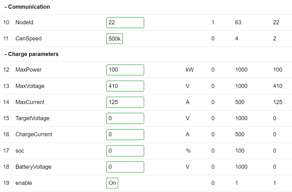Click the ChargeCurrent value box
This screenshot has width=292, height=192.
tap(125, 134)
